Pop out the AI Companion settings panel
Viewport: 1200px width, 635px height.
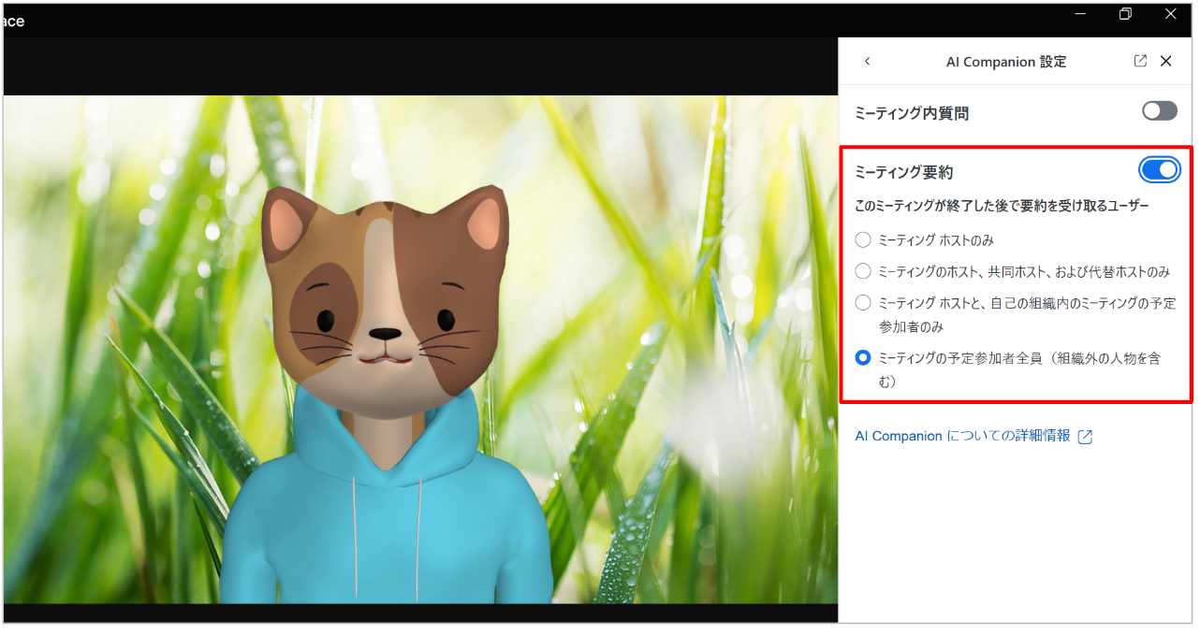(x=1140, y=61)
